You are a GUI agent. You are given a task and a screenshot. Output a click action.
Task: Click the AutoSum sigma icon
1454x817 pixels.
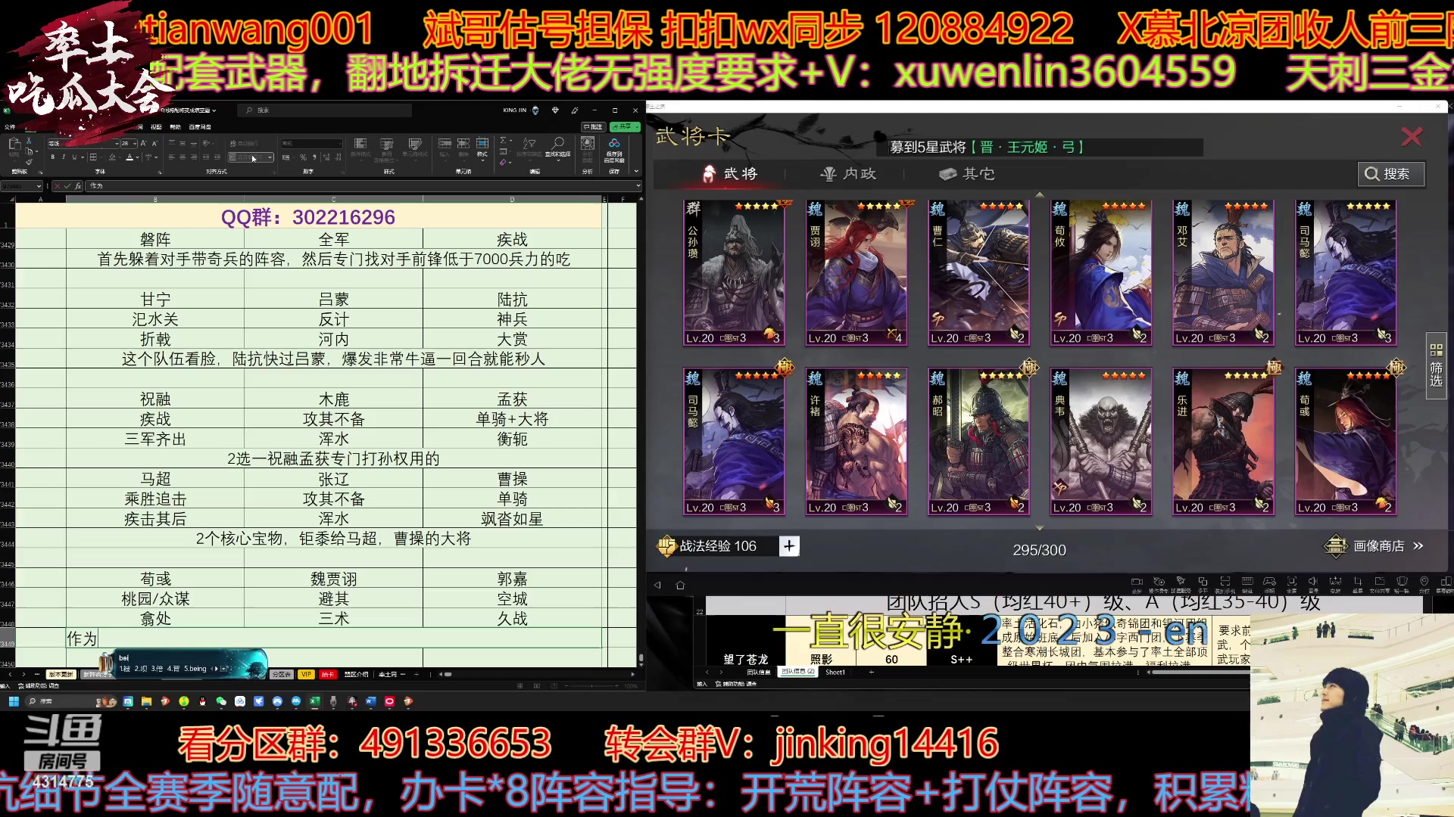click(504, 141)
